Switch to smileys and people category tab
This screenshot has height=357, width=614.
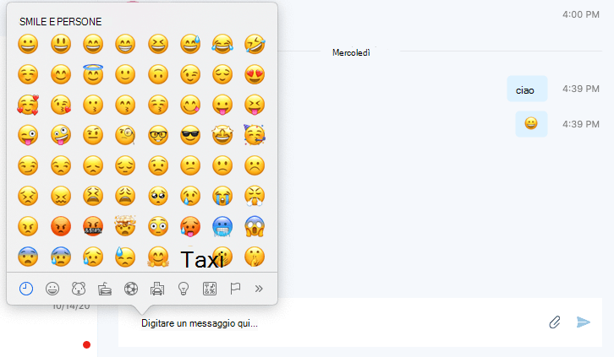click(x=52, y=289)
